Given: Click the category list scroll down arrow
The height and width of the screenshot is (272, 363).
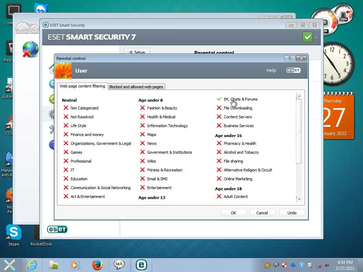Looking at the screenshot, I should point(299,199).
